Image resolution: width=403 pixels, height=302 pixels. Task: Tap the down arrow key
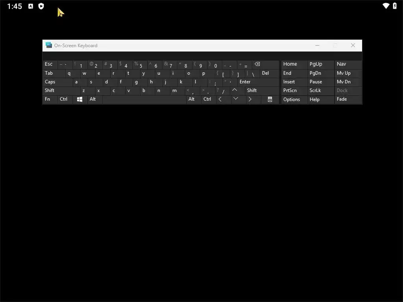coord(238,99)
